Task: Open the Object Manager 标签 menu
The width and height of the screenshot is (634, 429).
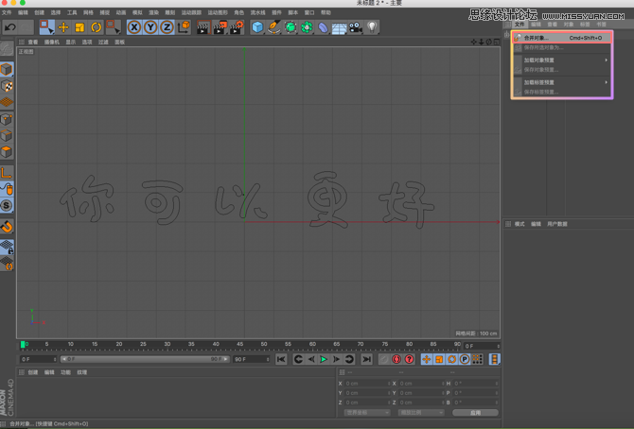Action: (x=585, y=25)
